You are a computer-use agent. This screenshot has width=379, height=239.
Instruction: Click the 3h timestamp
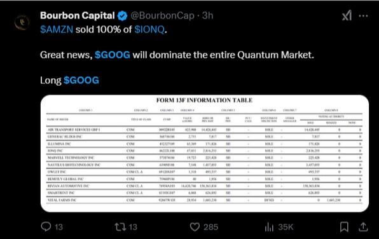207,16
